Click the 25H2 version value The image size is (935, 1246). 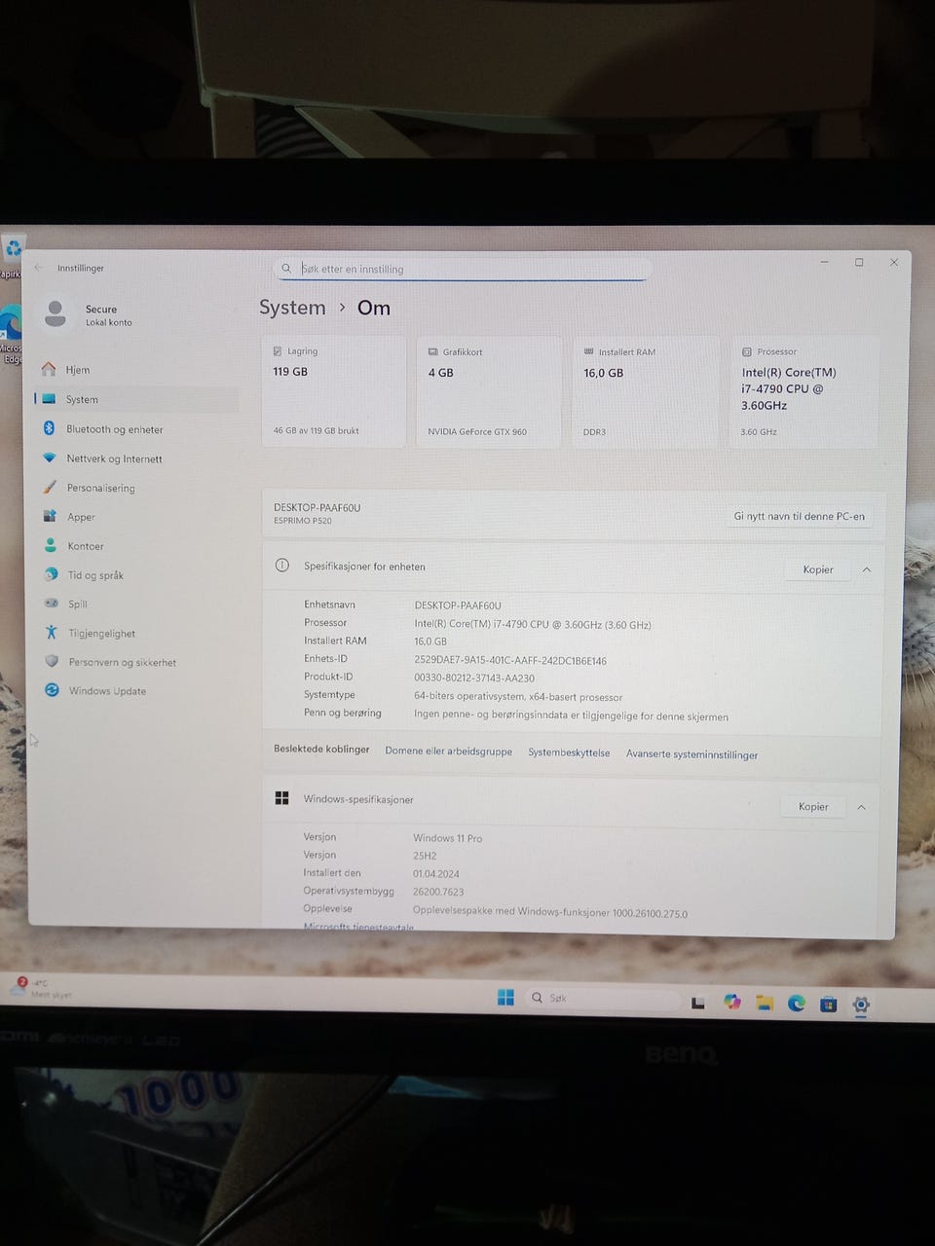click(x=425, y=856)
